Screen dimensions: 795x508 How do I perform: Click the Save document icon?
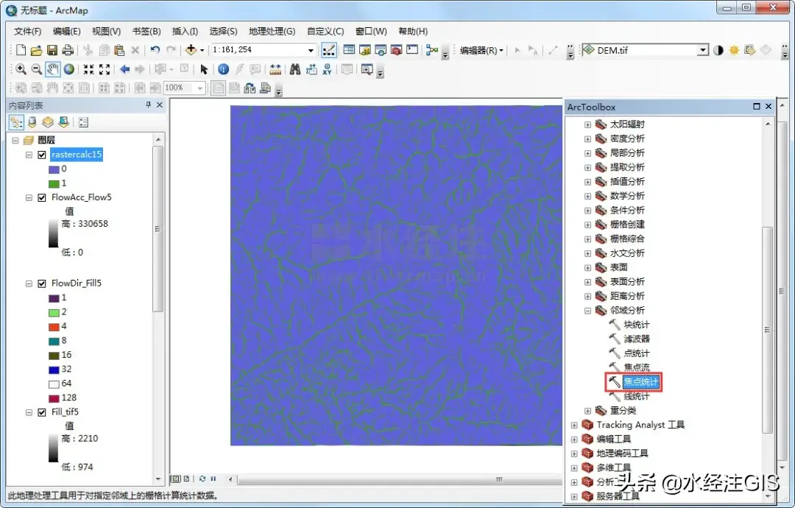coord(52,50)
